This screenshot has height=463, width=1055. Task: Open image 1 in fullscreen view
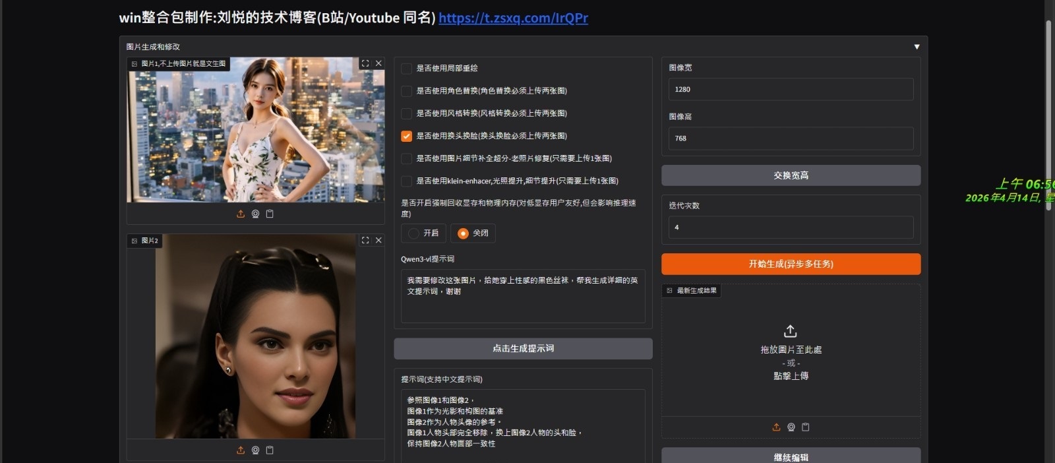[365, 63]
